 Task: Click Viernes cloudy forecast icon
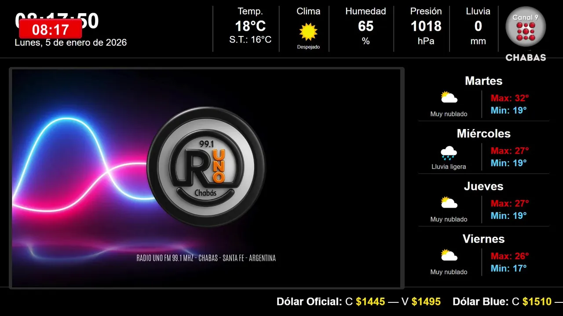click(x=449, y=255)
